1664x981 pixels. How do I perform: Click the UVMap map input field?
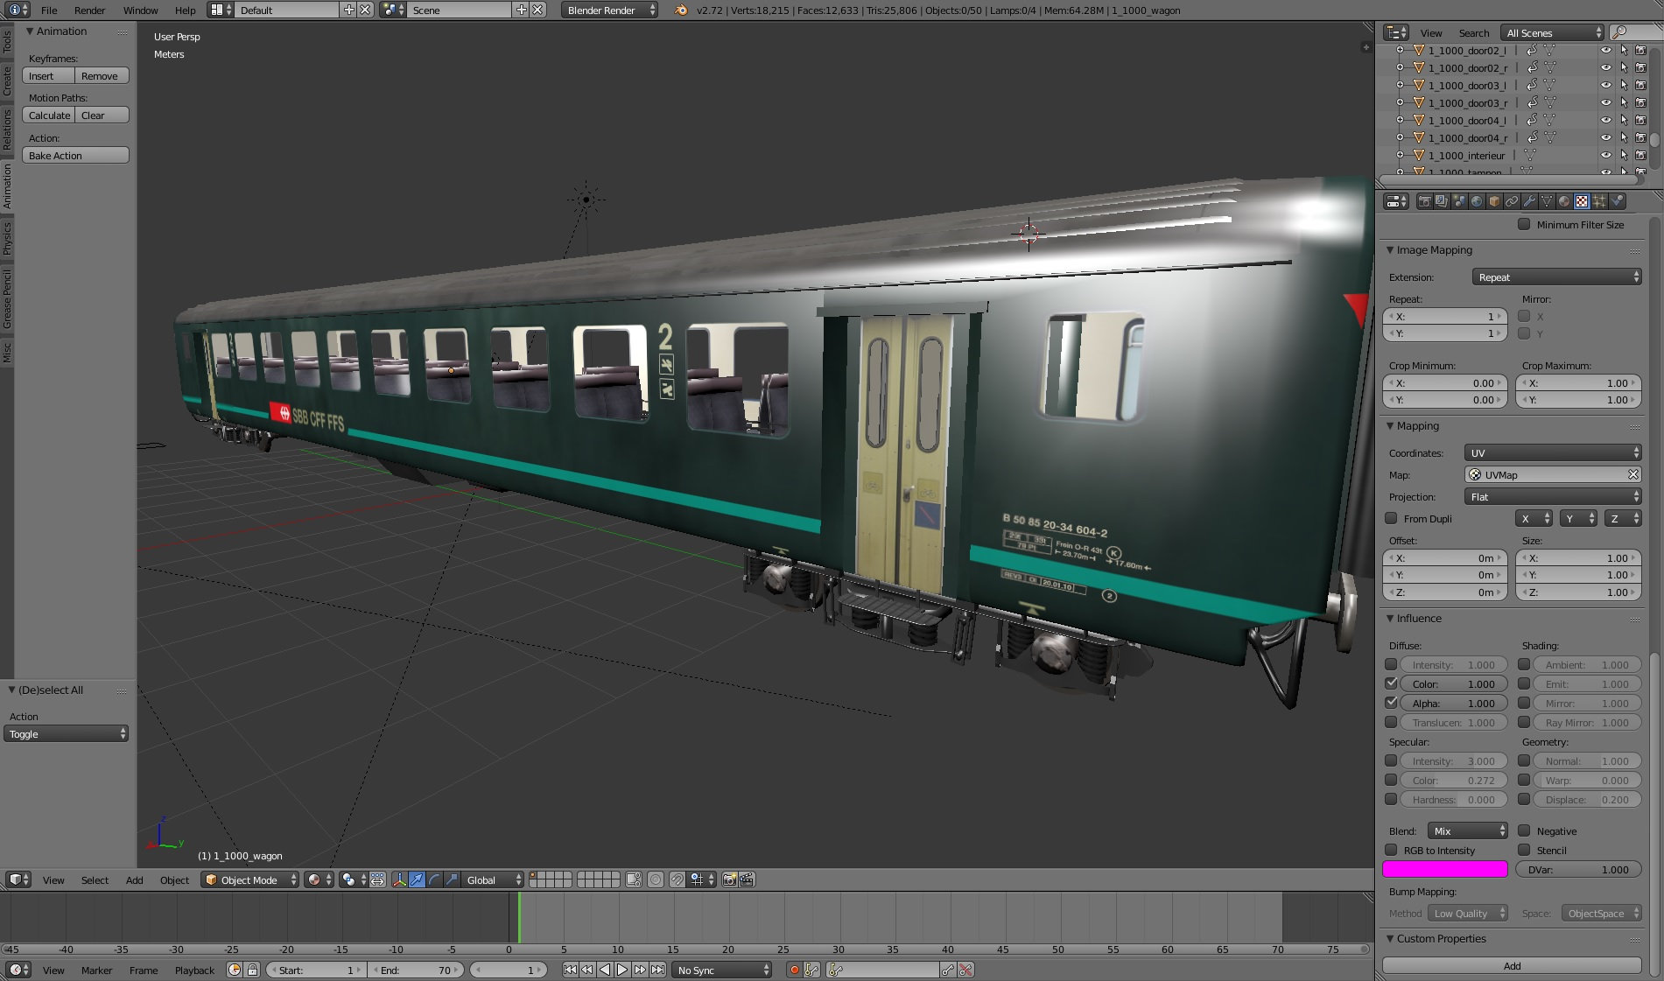click(1553, 474)
